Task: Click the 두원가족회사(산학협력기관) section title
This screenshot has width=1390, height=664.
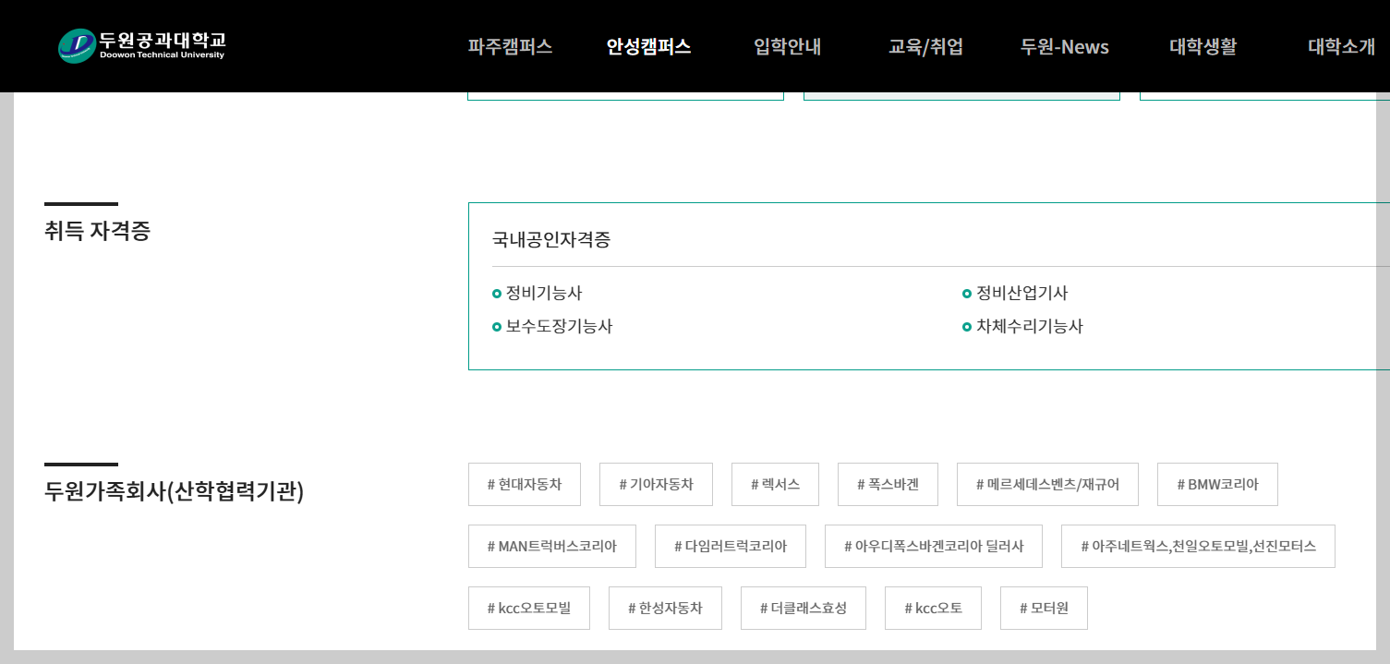Action: pos(174,491)
